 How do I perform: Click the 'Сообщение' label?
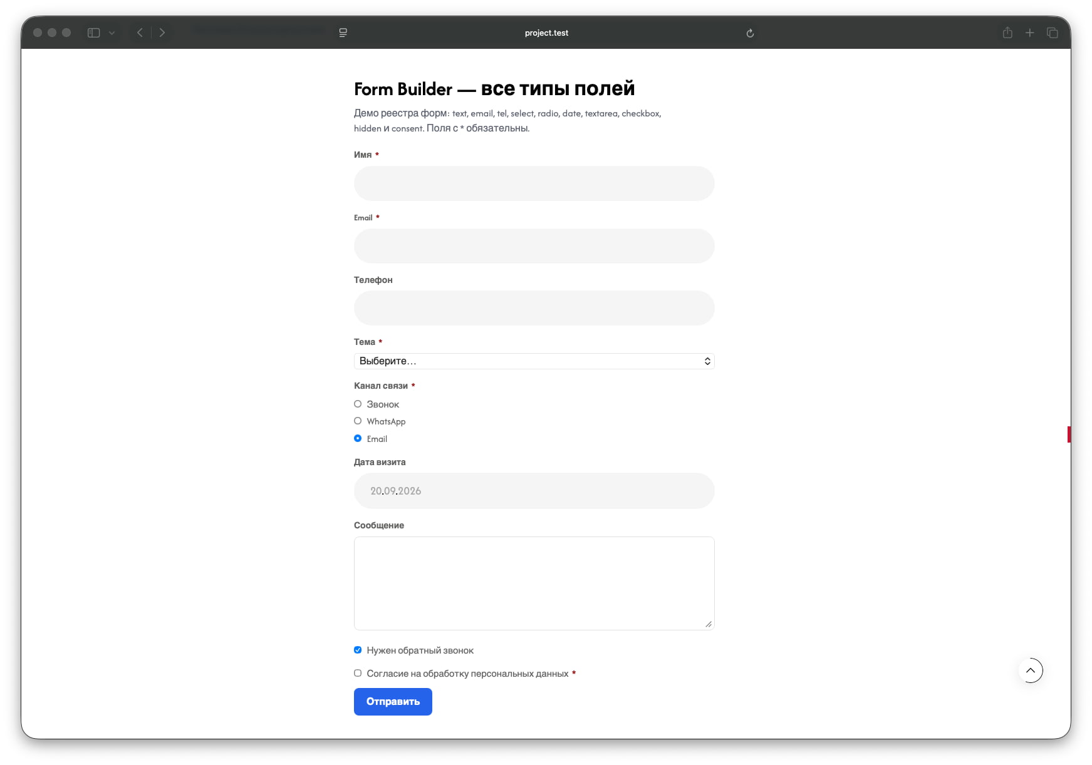pos(379,526)
